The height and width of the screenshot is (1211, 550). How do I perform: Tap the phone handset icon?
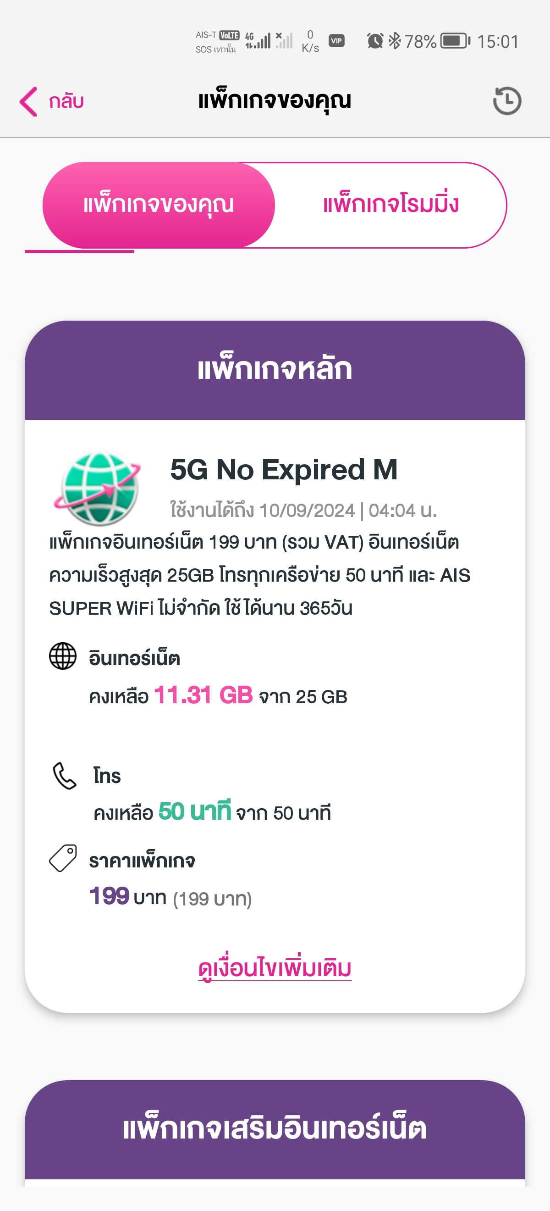[64, 775]
